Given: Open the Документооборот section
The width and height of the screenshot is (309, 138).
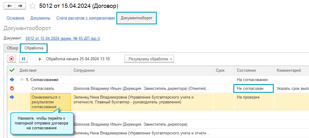Looking at the screenshot, I should pyautogui.click(x=137, y=18).
